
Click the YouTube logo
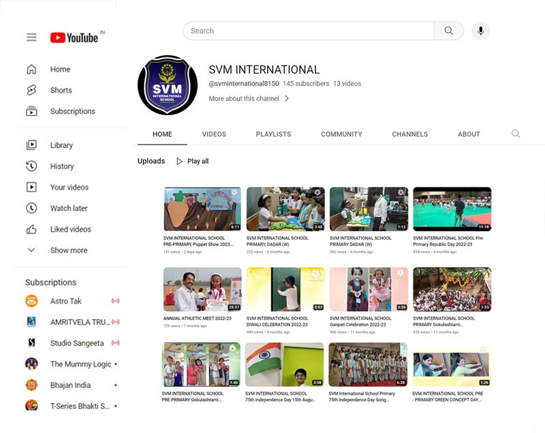(x=74, y=38)
